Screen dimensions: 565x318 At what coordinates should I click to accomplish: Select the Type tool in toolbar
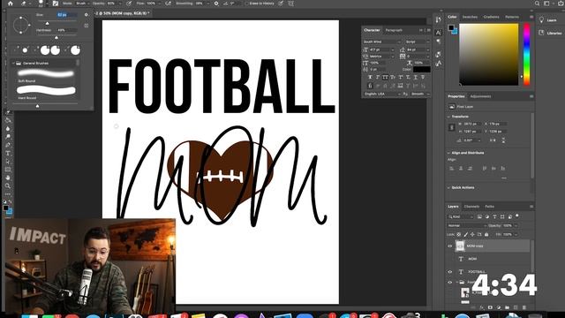tap(8, 153)
